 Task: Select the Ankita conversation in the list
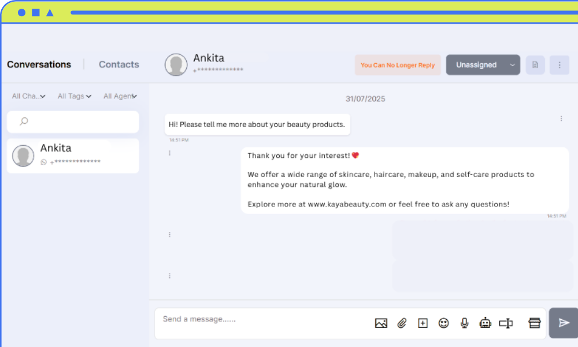(x=73, y=156)
